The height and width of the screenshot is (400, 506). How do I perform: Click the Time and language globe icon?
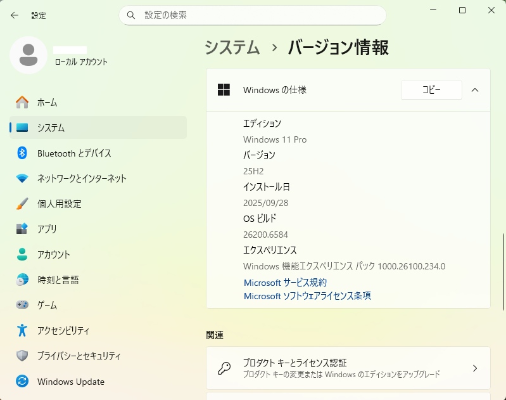[x=22, y=280]
